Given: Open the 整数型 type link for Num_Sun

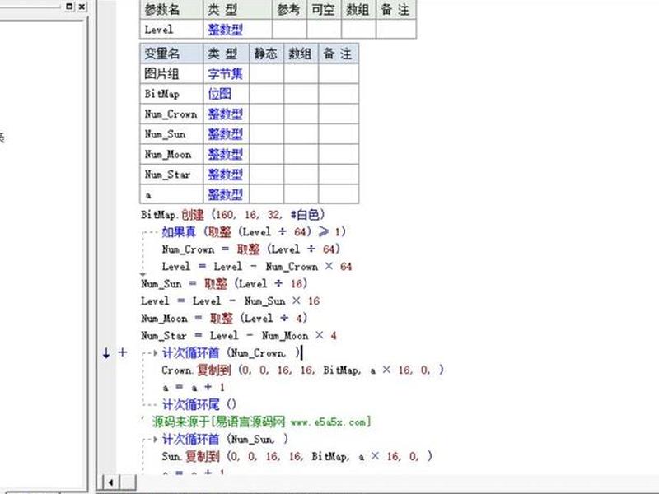Looking at the screenshot, I should (x=225, y=134).
